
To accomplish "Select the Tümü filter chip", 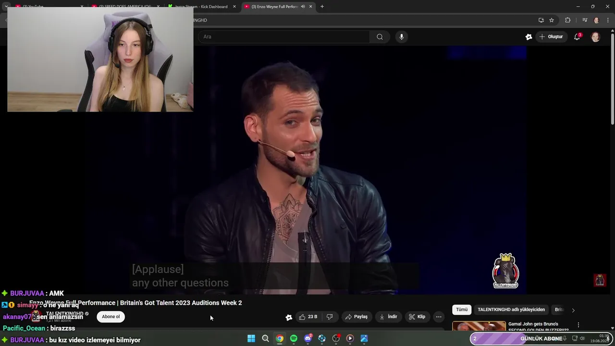I will pyautogui.click(x=462, y=310).
